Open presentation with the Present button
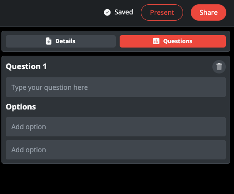The width and height of the screenshot is (234, 194). click(x=162, y=12)
